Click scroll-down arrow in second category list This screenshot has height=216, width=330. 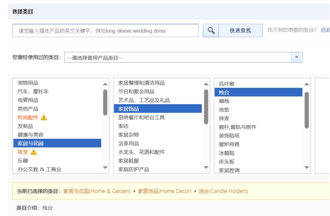click(206, 168)
